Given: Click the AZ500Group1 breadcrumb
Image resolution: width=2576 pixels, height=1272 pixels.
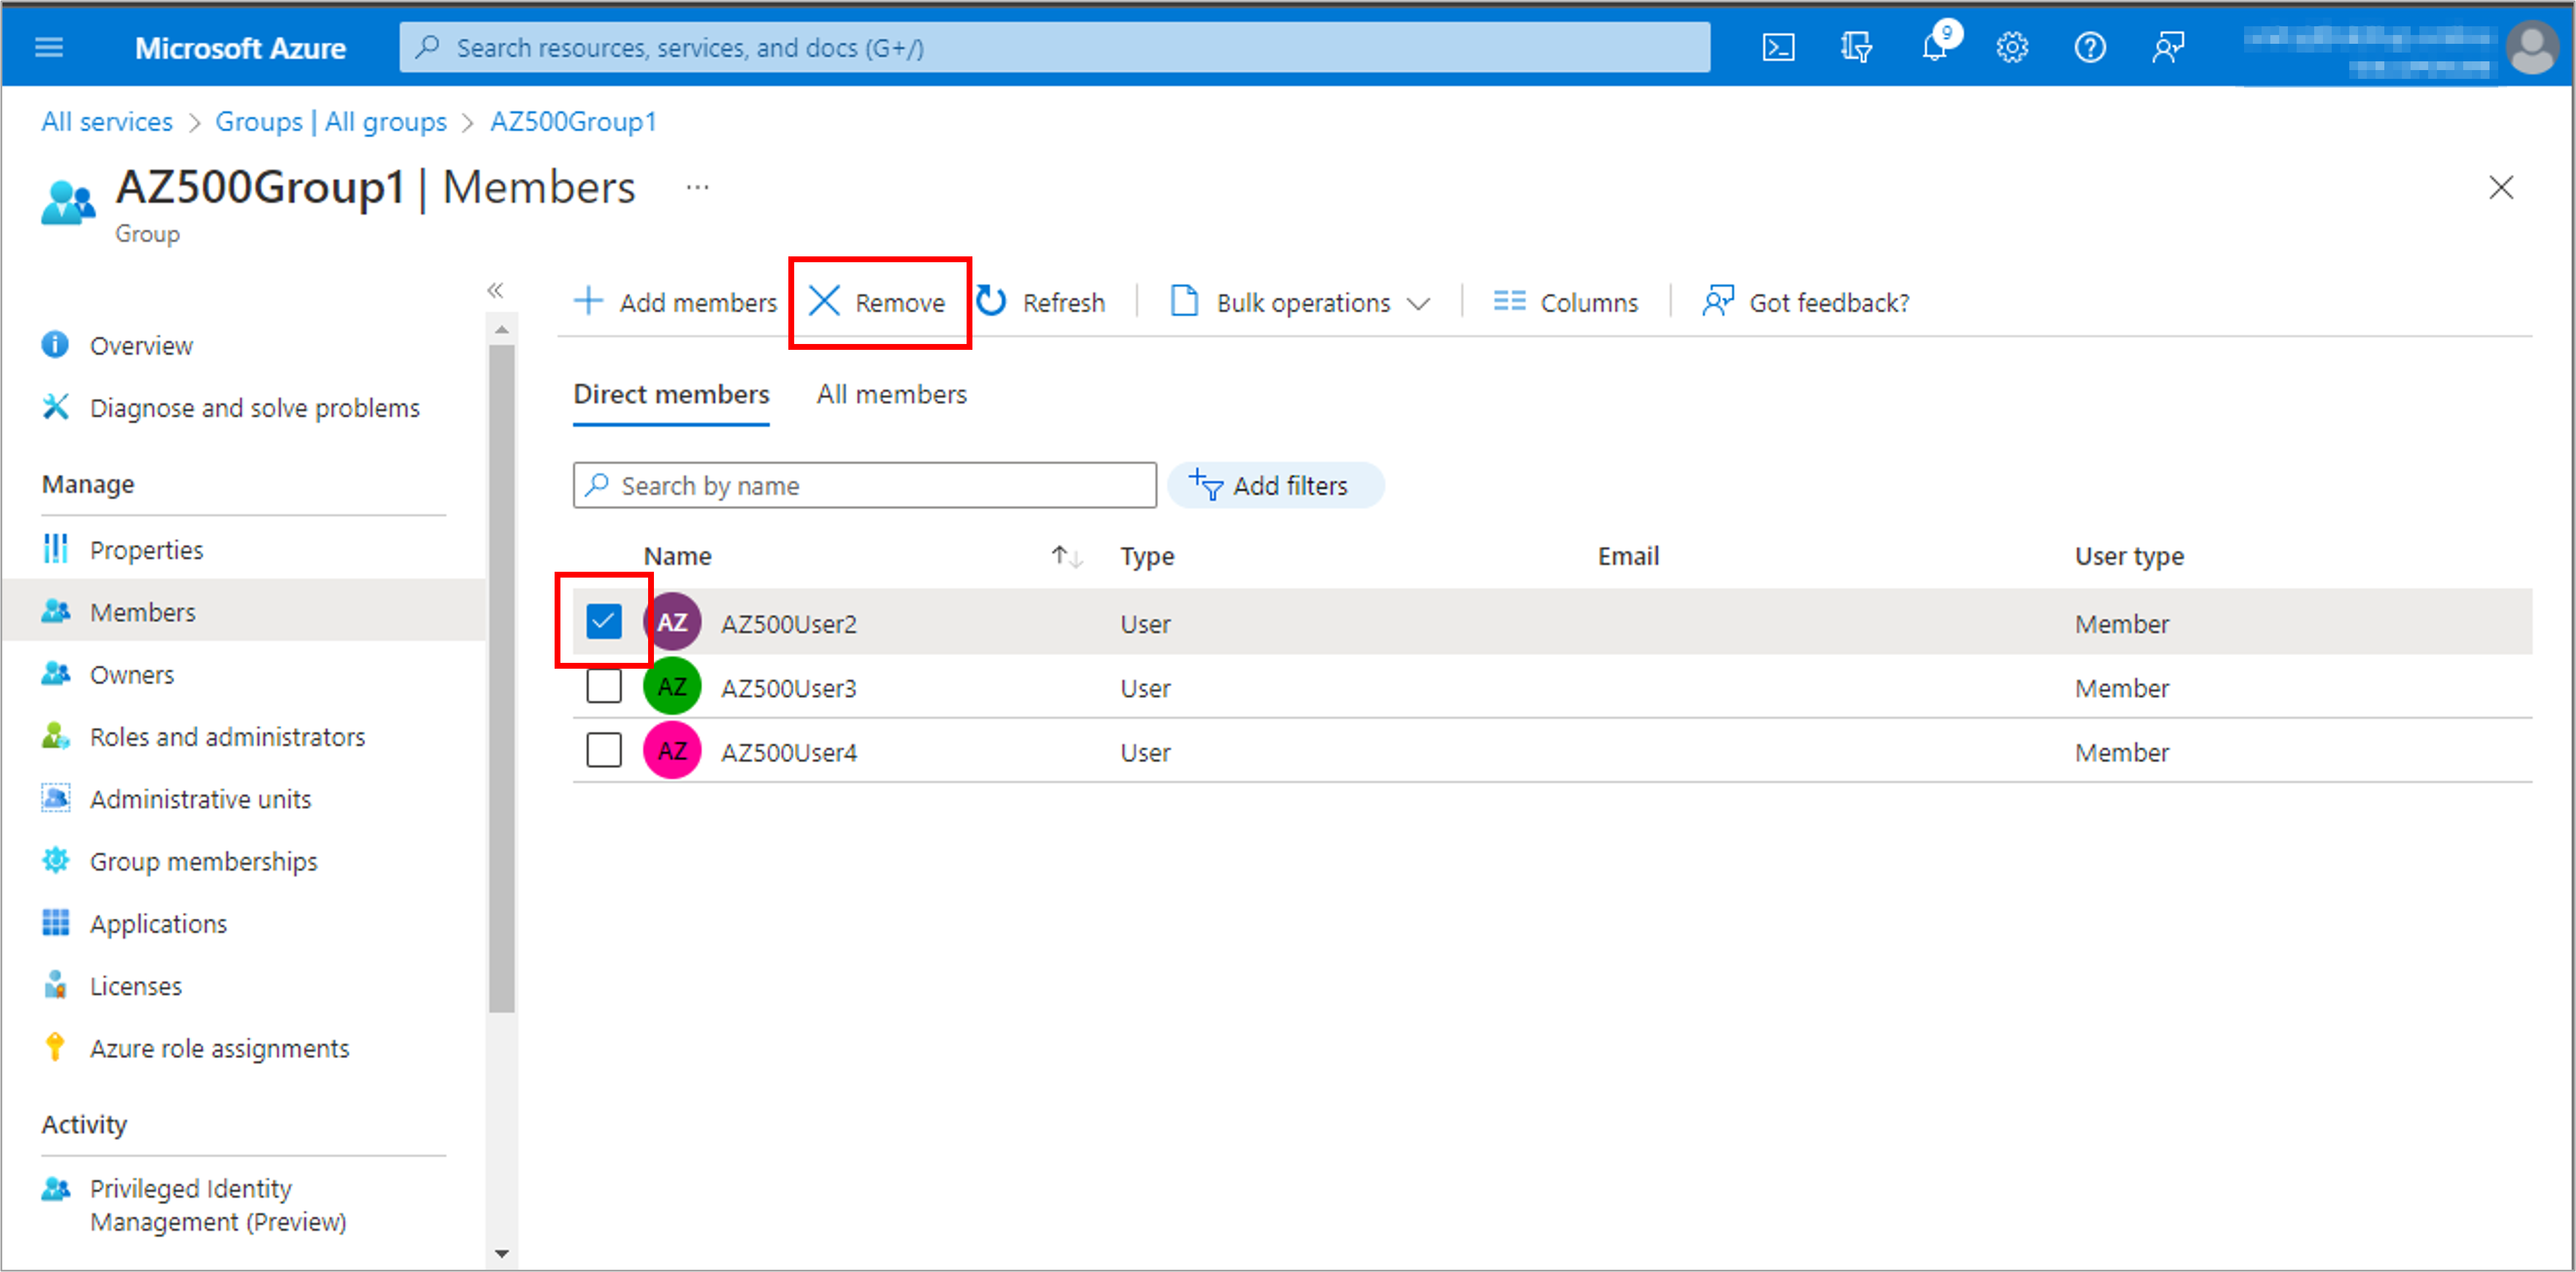Looking at the screenshot, I should coord(573,122).
